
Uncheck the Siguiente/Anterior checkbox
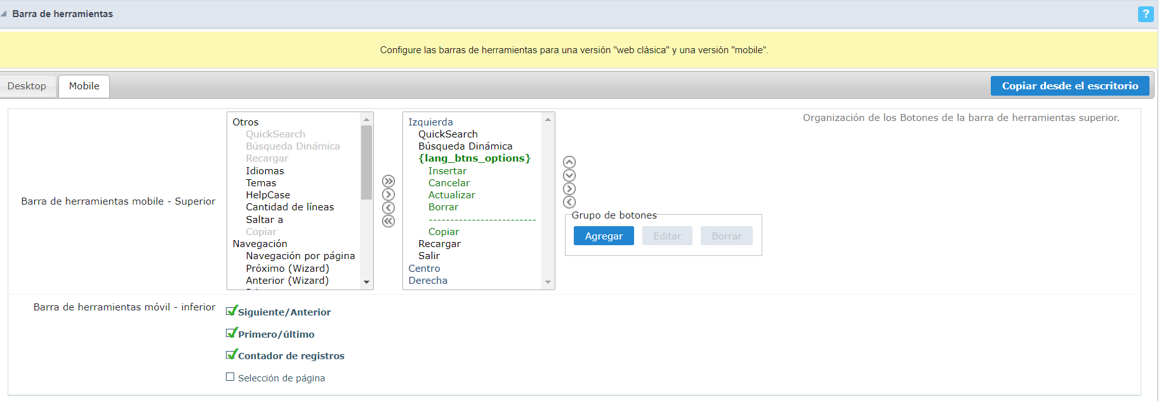(x=231, y=311)
